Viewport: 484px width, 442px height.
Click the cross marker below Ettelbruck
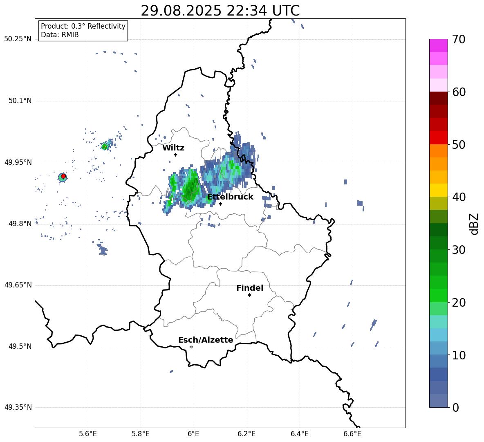[220, 204]
